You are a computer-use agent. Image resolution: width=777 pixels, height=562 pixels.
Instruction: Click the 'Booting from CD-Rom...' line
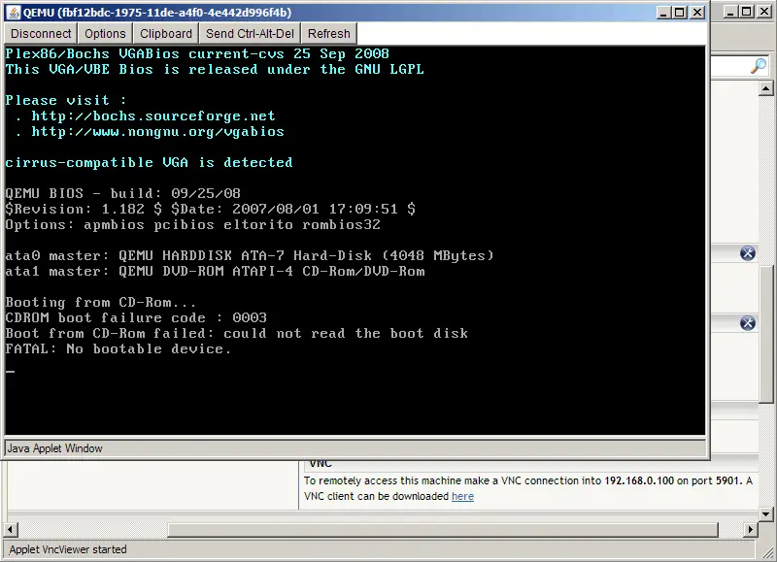click(x=101, y=302)
